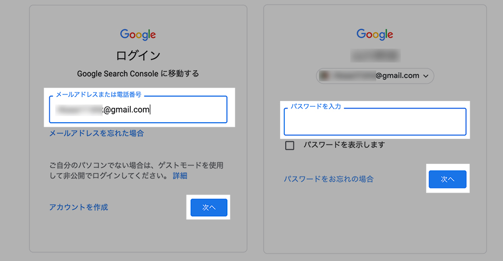Click the blurred account name above the email chip
Image resolution: width=503 pixels, height=261 pixels.
[375, 56]
